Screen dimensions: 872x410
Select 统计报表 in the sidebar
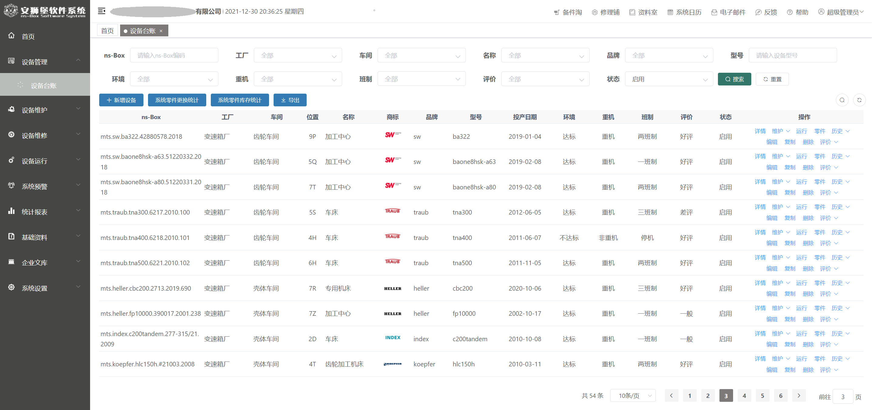coord(35,212)
